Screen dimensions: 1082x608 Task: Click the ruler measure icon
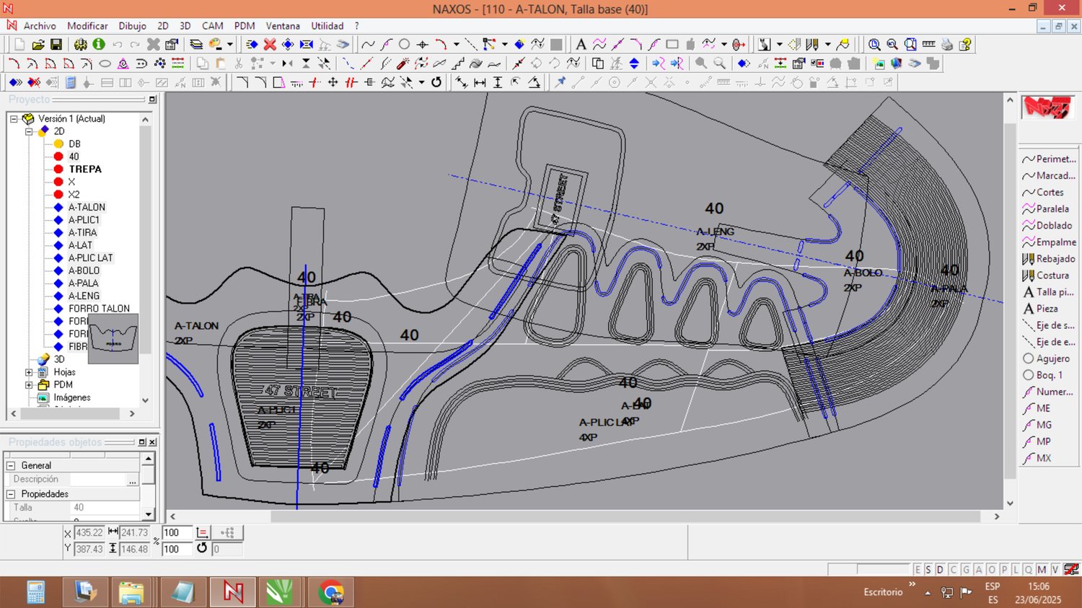point(928,45)
